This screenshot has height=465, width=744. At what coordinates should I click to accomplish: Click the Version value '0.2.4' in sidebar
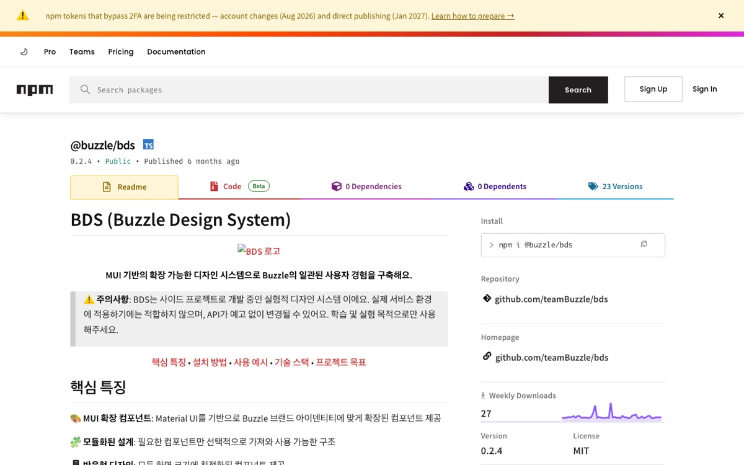point(492,451)
